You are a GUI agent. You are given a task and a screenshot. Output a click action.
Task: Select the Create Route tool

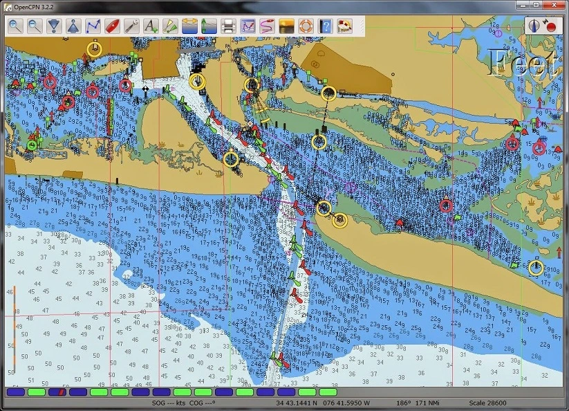point(93,26)
